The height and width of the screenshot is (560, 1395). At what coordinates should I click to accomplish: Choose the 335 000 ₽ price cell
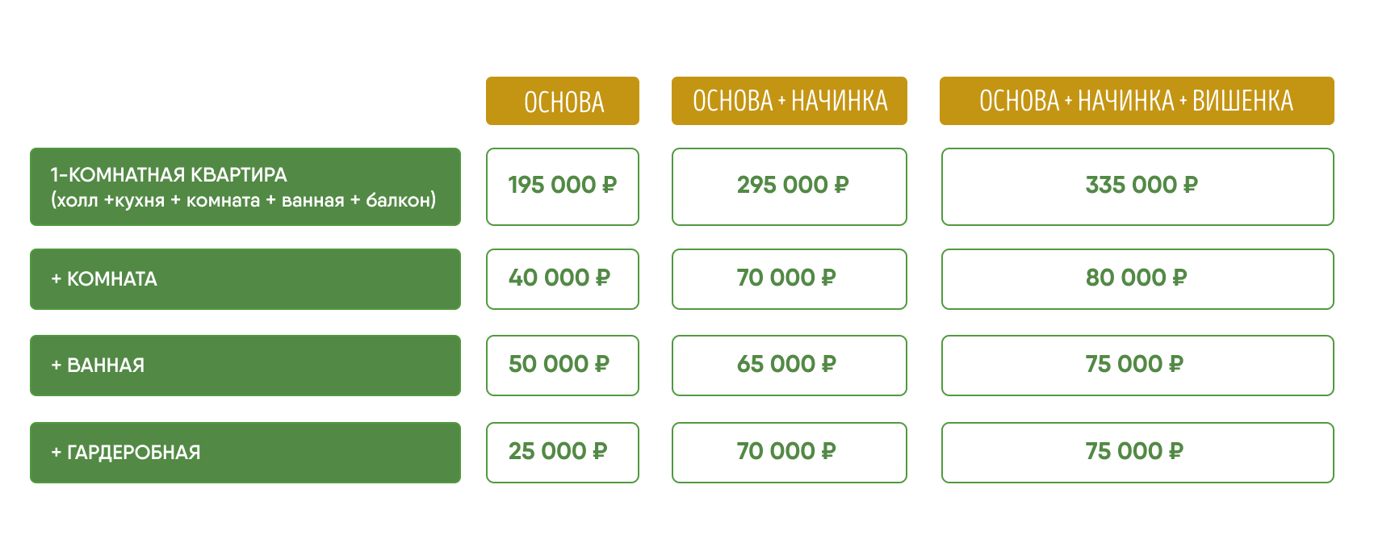pyautogui.click(x=1137, y=186)
